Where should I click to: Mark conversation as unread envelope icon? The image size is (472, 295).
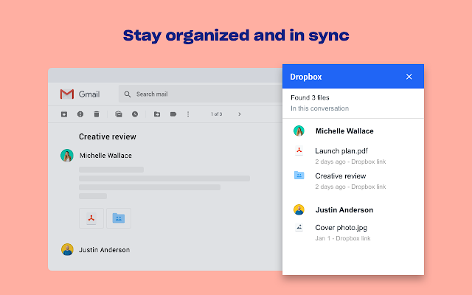click(118, 114)
